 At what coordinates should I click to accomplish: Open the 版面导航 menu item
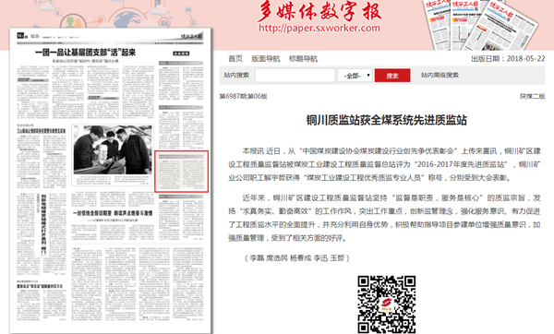pyautogui.click(x=266, y=59)
